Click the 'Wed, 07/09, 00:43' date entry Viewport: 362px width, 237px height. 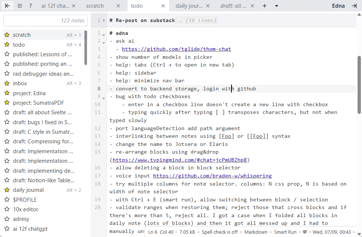tap(332, 232)
